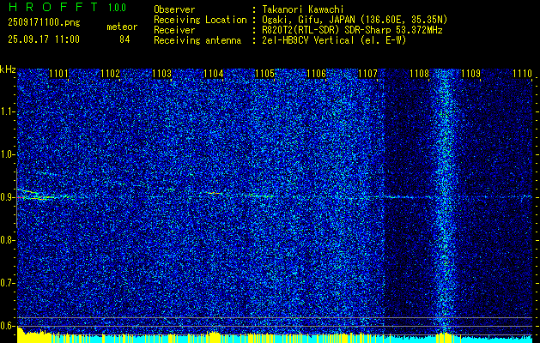540x343 pixels.
Task: Click the kHz axis unit label
Action: (x=8, y=69)
